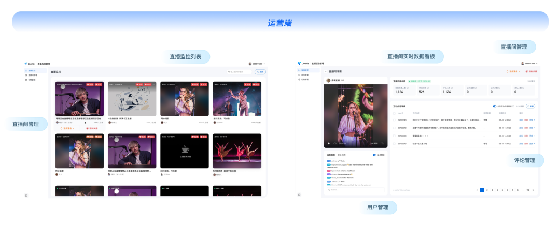The image size is (560, 225).
Task: Change the 720P video quality setting
Action: 372,143
